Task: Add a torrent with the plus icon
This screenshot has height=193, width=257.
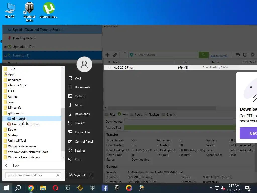Action: tap(107, 55)
